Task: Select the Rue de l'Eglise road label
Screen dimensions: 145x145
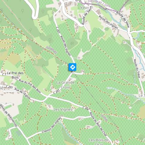Action: pos(22,94)
